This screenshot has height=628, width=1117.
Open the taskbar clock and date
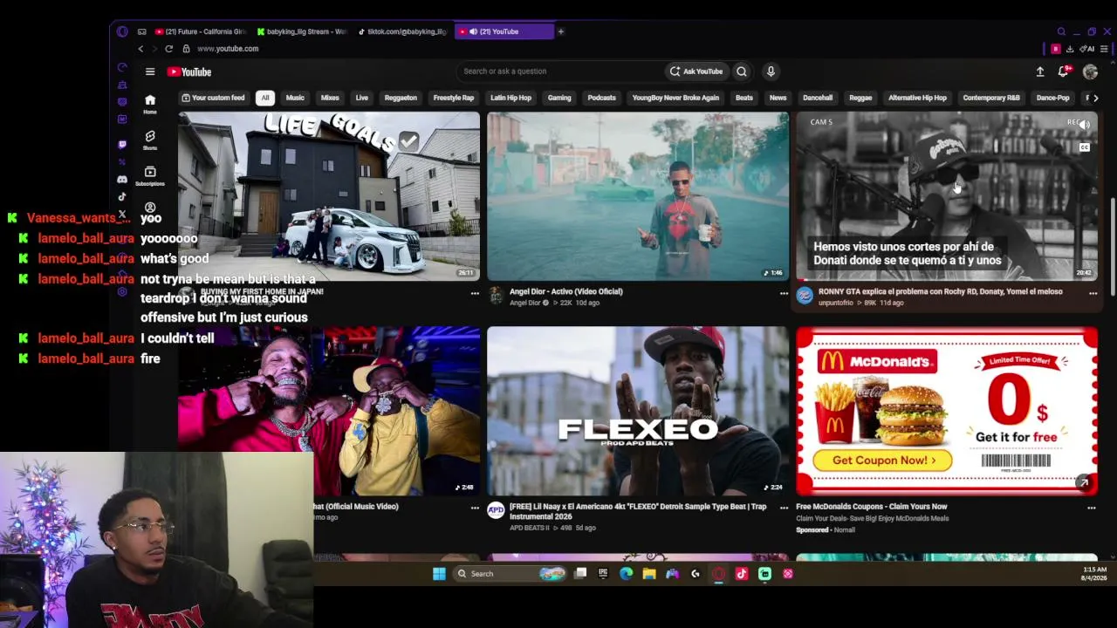click(1094, 574)
